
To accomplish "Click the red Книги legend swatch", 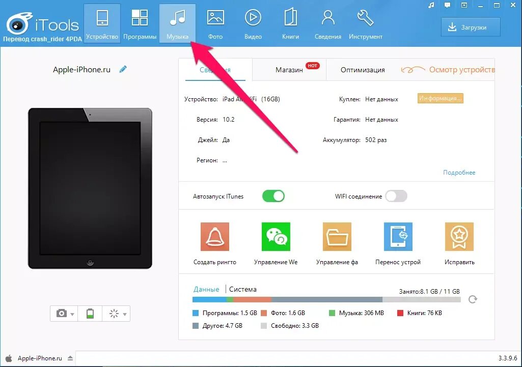I will coord(400,313).
